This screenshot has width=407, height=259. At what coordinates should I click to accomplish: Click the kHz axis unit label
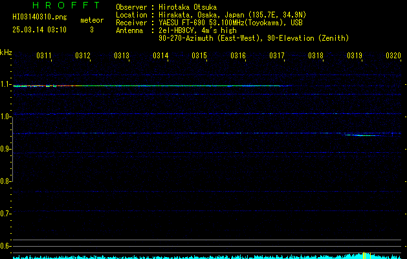[6, 52]
